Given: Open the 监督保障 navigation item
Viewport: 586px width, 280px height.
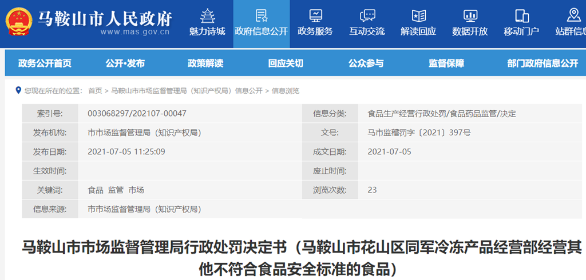Looking at the screenshot, I should pyautogui.click(x=446, y=63).
